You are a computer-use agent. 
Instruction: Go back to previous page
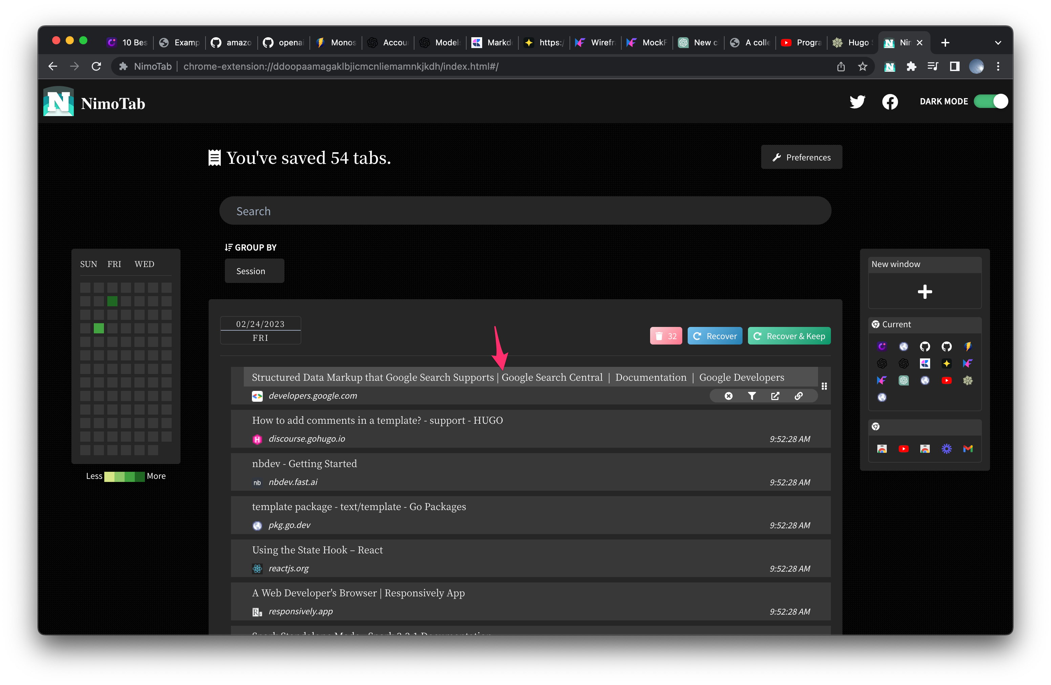[52, 67]
